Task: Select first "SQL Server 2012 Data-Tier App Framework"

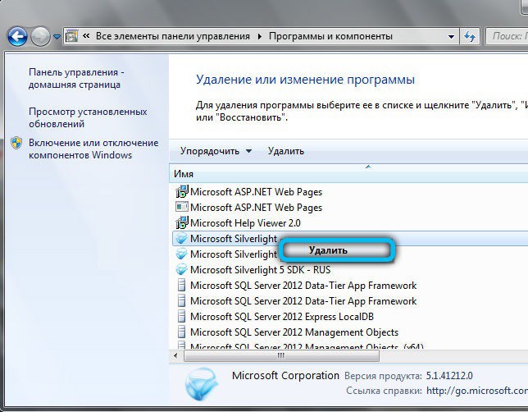Action: coord(350,286)
